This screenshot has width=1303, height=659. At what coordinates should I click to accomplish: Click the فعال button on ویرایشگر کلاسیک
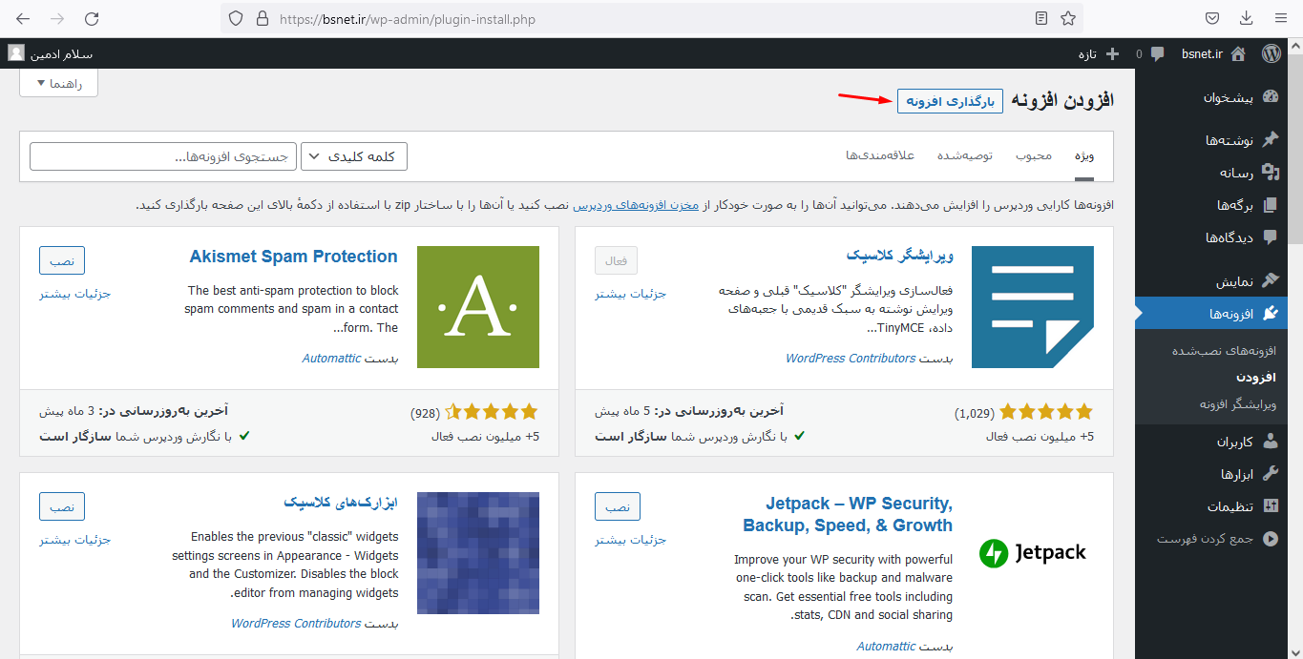coord(616,260)
